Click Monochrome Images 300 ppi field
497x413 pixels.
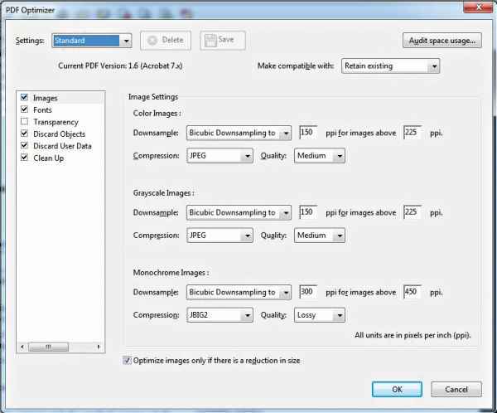[x=307, y=292]
